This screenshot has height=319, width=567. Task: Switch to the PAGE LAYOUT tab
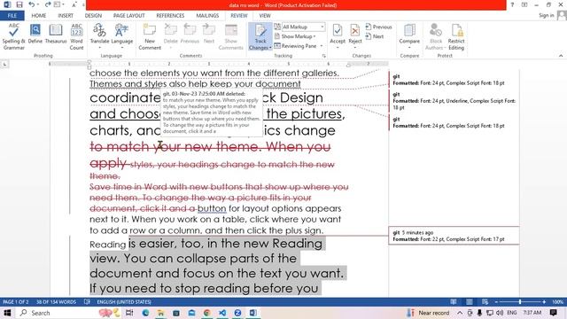(129, 16)
